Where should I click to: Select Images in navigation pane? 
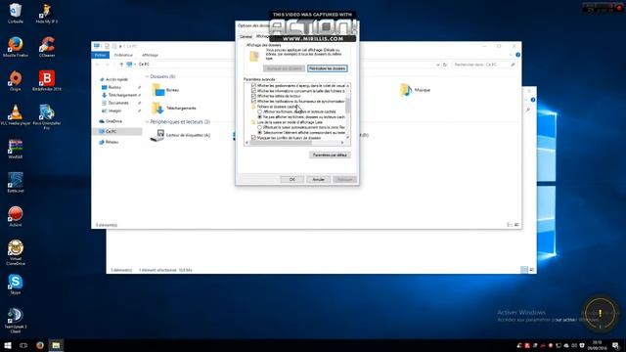point(114,110)
